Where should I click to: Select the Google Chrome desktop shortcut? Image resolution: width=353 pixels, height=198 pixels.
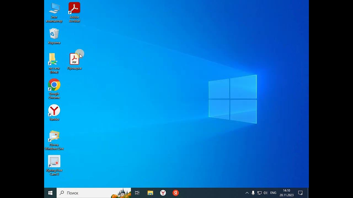pyautogui.click(x=54, y=89)
